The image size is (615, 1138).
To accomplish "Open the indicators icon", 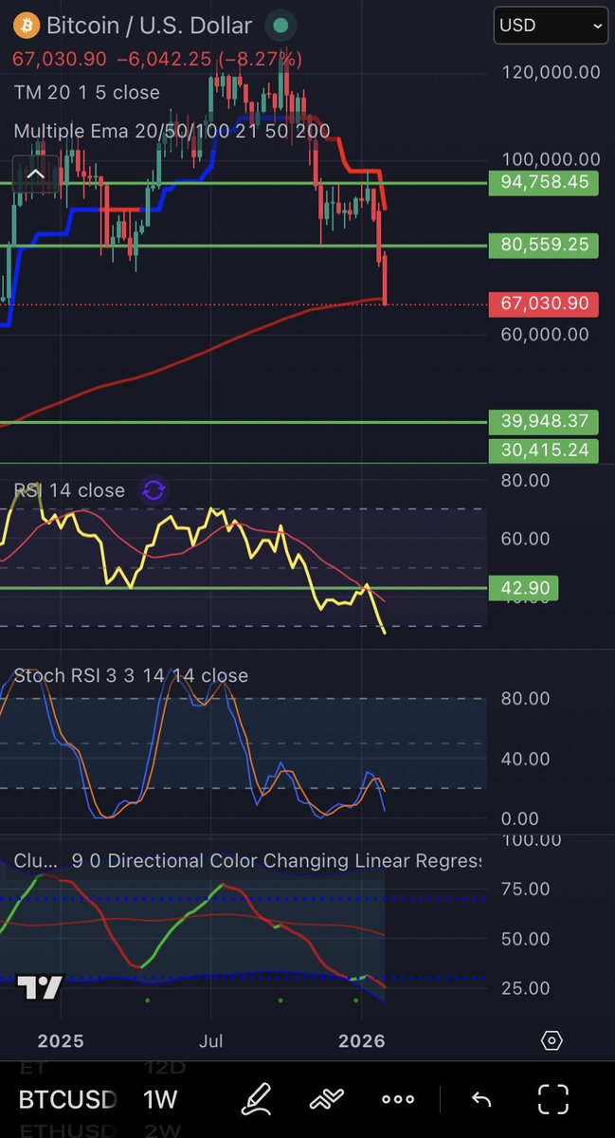I will coord(326,1099).
